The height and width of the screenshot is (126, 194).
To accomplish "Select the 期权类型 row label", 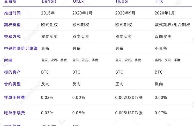I will point(12,25).
